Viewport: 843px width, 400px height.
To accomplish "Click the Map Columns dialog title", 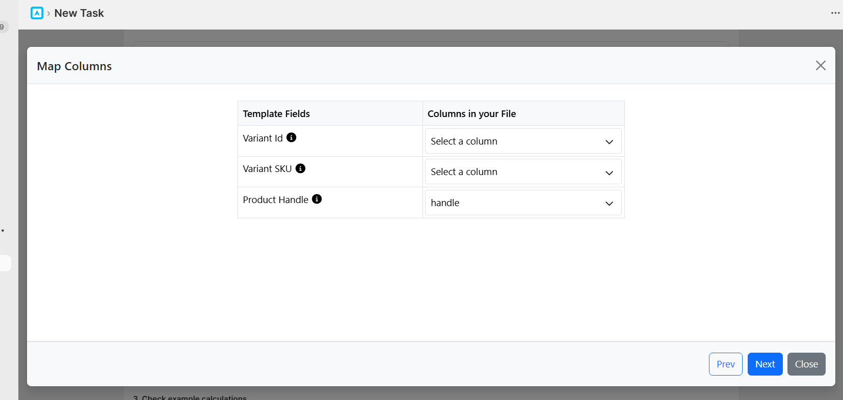I will (74, 66).
